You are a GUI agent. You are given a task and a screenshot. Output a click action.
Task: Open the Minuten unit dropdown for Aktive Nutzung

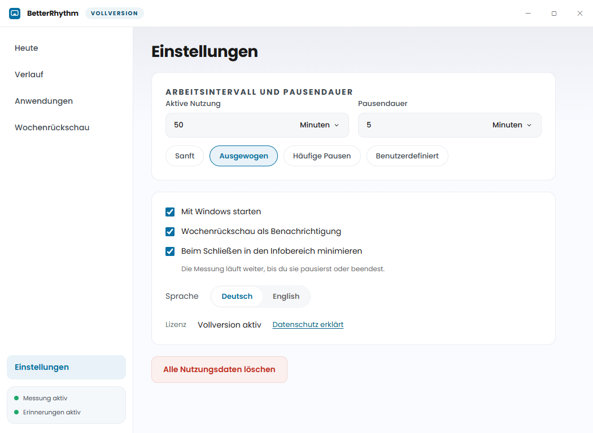click(x=319, y=125)
